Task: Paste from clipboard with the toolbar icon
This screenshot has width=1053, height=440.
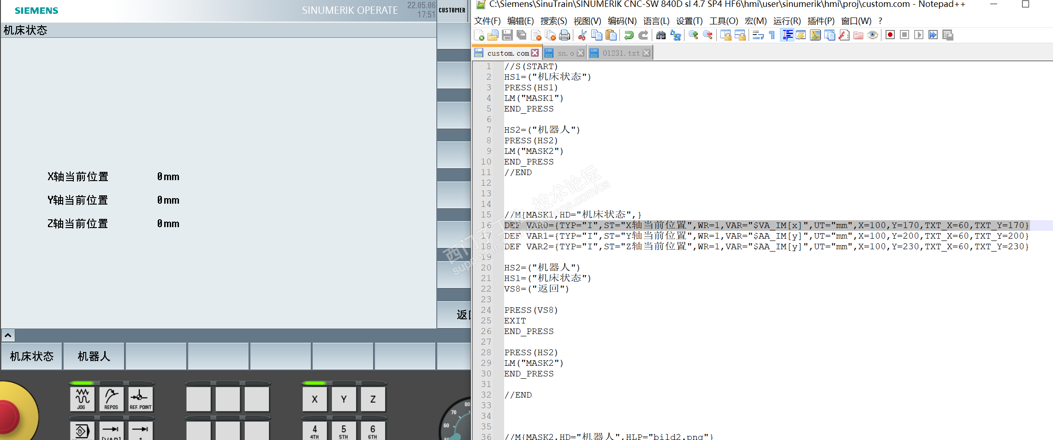Action: click(x=611, y=35)
